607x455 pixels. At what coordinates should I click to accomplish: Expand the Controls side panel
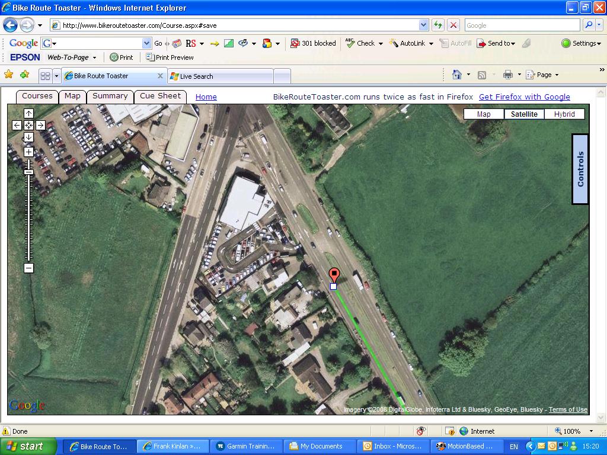click(x=580, y=169)
